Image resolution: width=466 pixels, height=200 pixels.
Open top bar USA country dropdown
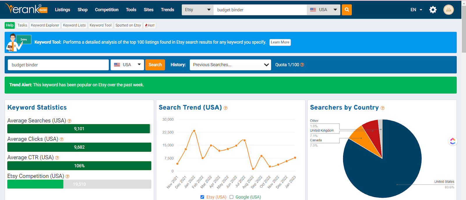pos(323,10)
